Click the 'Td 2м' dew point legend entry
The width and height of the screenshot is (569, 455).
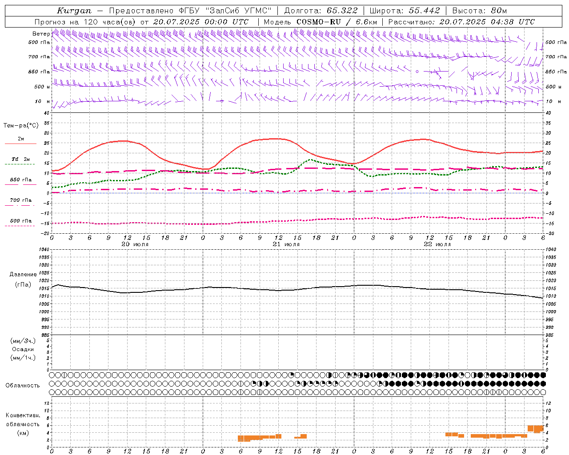click(x=20, y=159)
